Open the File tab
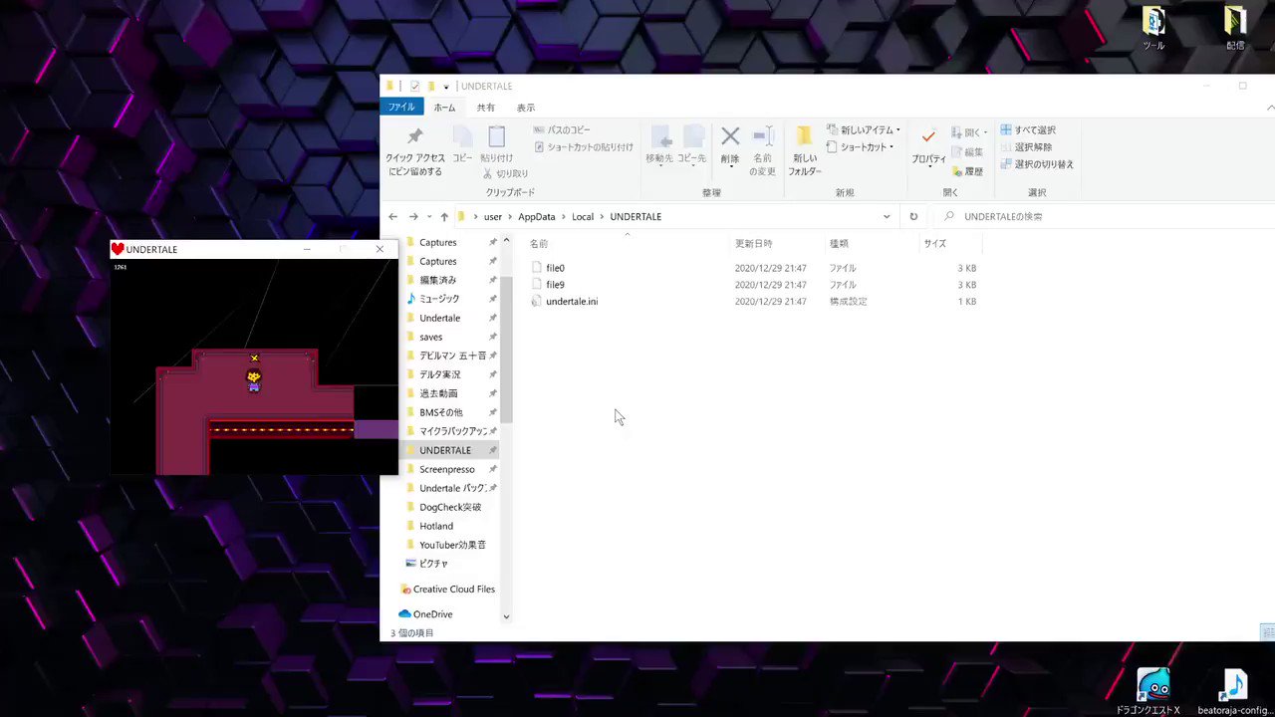Screen dimensions: 1275x717 point(401,108)
